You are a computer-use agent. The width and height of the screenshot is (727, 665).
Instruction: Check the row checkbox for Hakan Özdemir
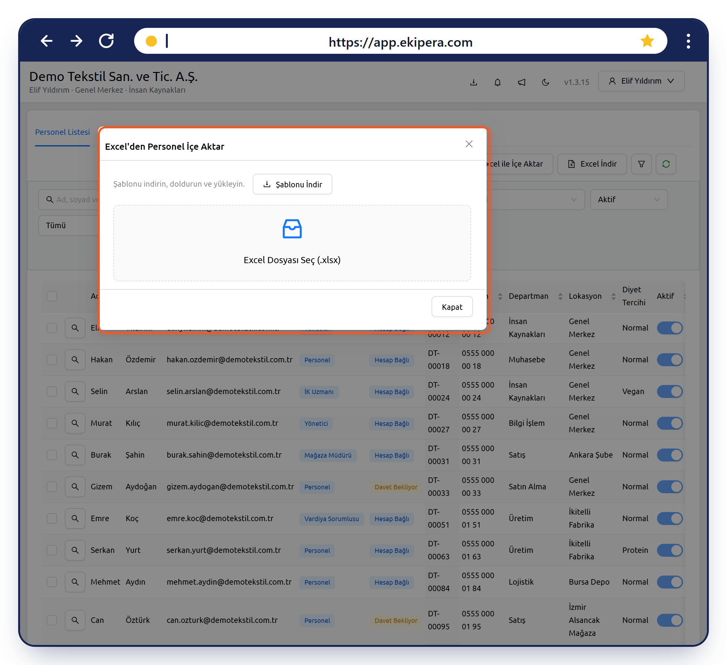52,359
